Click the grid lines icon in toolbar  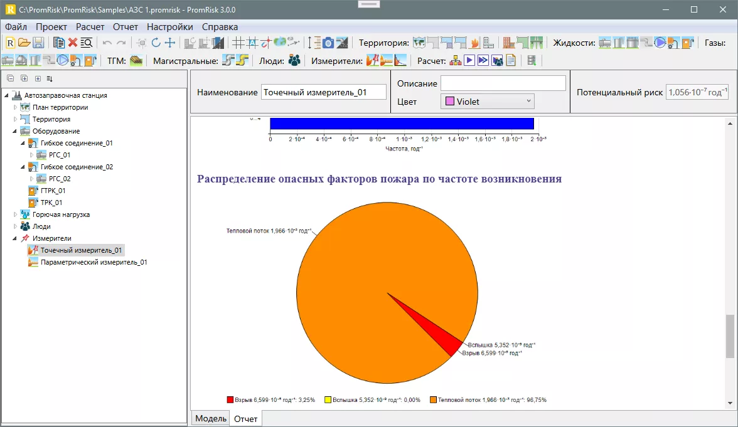click(x=238, y=43)
